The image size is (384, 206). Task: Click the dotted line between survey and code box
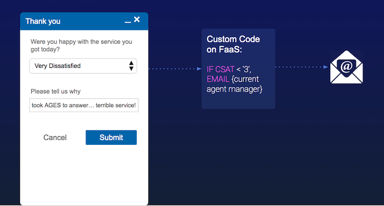pyautogui.click(x=173, y=69)
